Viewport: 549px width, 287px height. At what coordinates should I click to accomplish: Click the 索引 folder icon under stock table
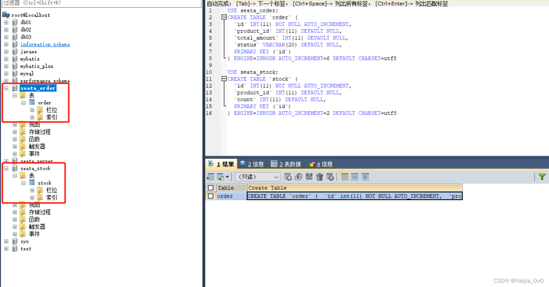coord(40,197)
